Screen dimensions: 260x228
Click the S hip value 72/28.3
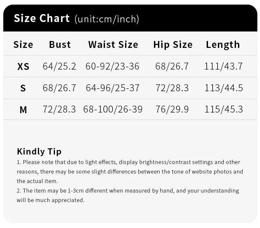pyautogui.click(x=172, y=88)
